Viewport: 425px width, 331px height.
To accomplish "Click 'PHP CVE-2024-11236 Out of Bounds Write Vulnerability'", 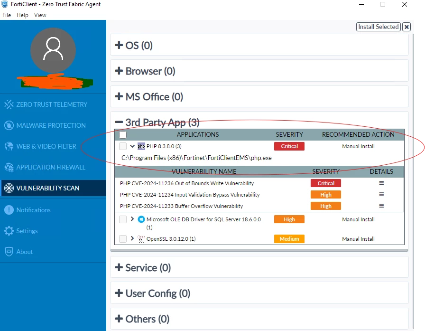I will [x=187, y=183].
